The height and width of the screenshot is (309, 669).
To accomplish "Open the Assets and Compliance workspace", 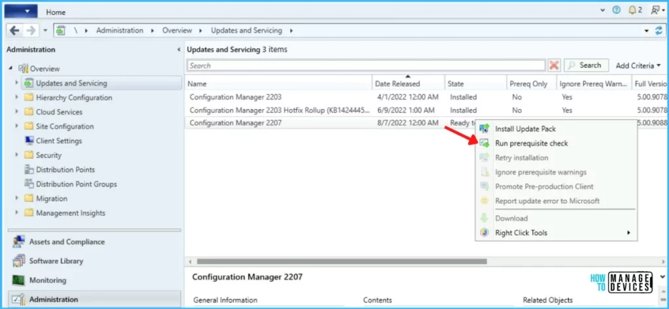I will (x=93, y=242).
